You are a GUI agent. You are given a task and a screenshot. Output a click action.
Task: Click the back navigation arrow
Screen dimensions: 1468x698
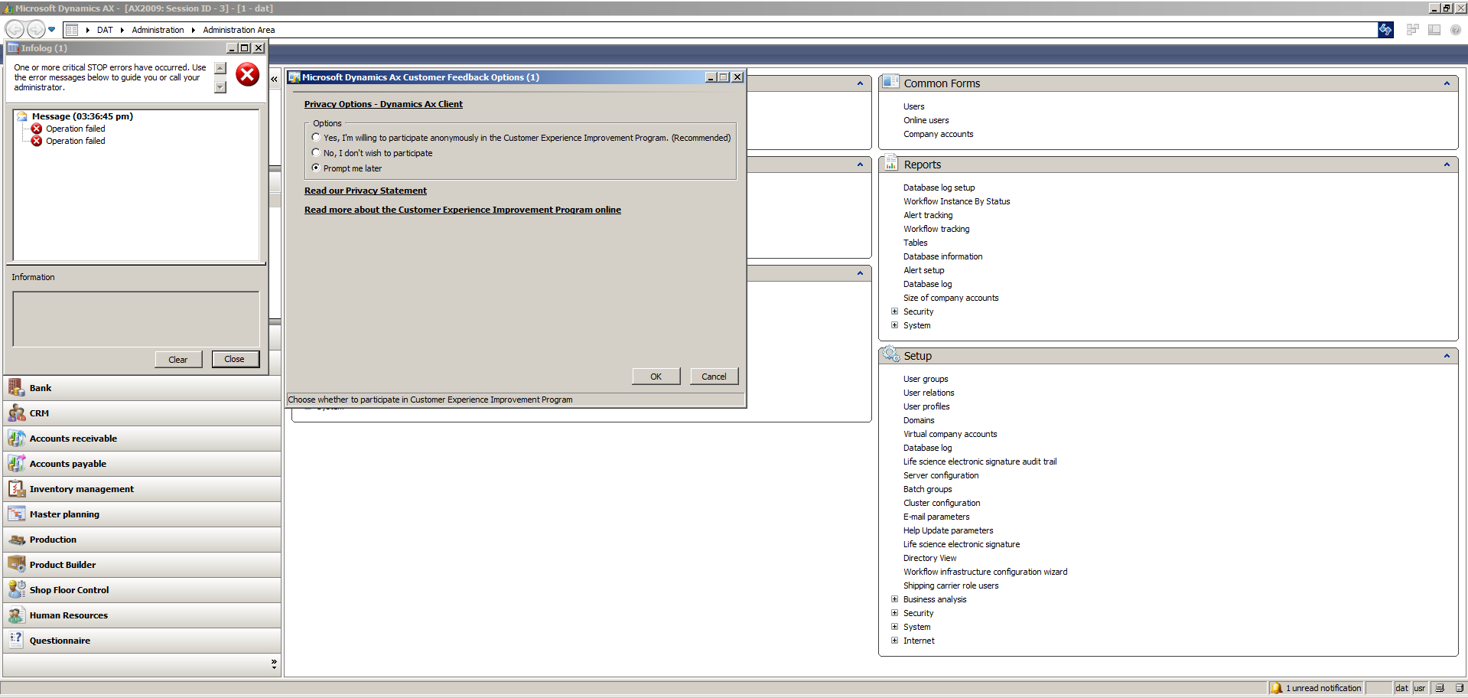tap(15, 30)
